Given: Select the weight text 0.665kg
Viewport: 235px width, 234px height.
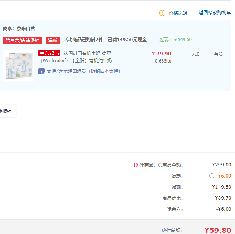Looking at the screenshot, I should (163, 61).
